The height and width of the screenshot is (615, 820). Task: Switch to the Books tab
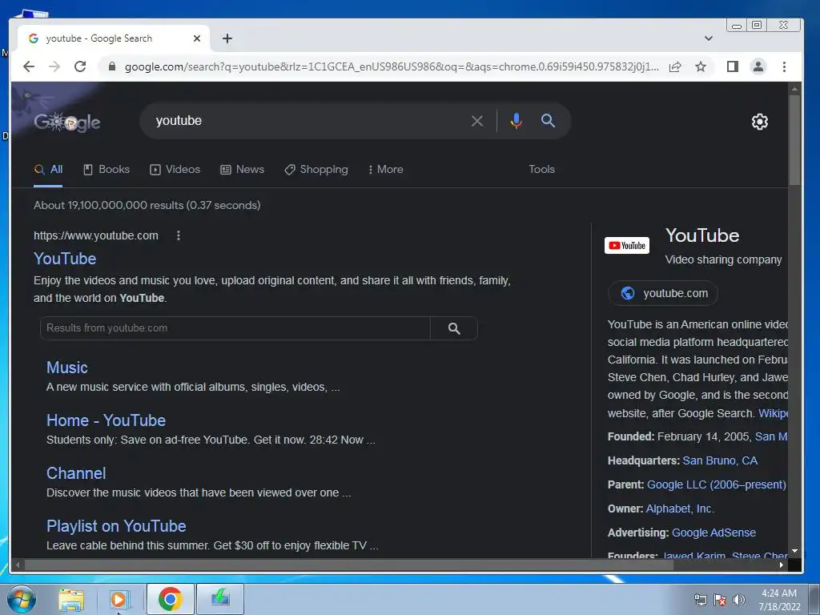(x=107, y=170)
